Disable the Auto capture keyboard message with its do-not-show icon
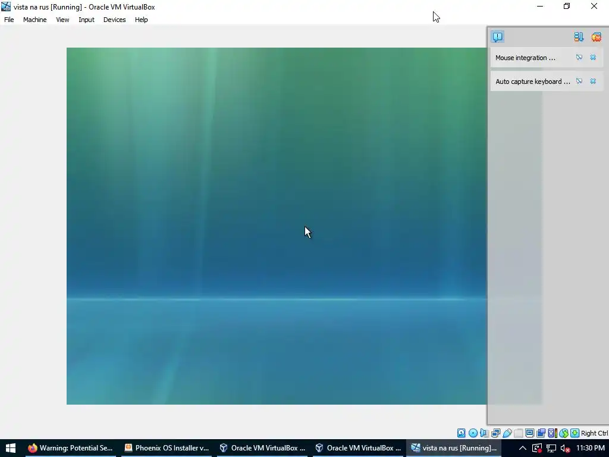609x457 pixels. (x=579, y=81)
